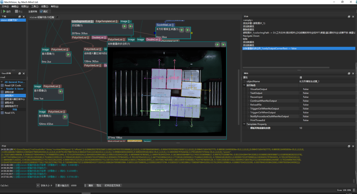Collapse the 运行标志 property group
Image resolution: width=357 pixels, height=194 pixels.
[245, 85]
